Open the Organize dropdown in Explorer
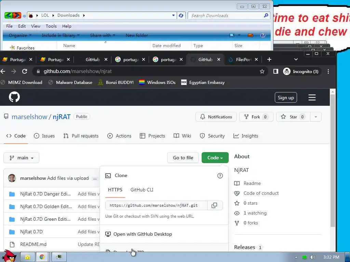 (x=20, y=35)
